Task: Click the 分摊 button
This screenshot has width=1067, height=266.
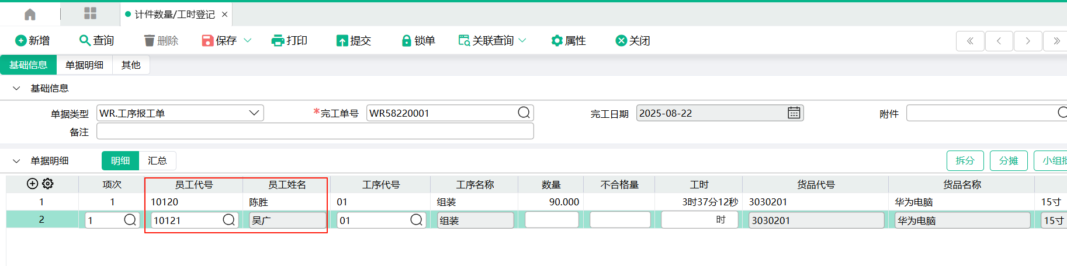Action: pyautogui.click(x=1009, y=160)
